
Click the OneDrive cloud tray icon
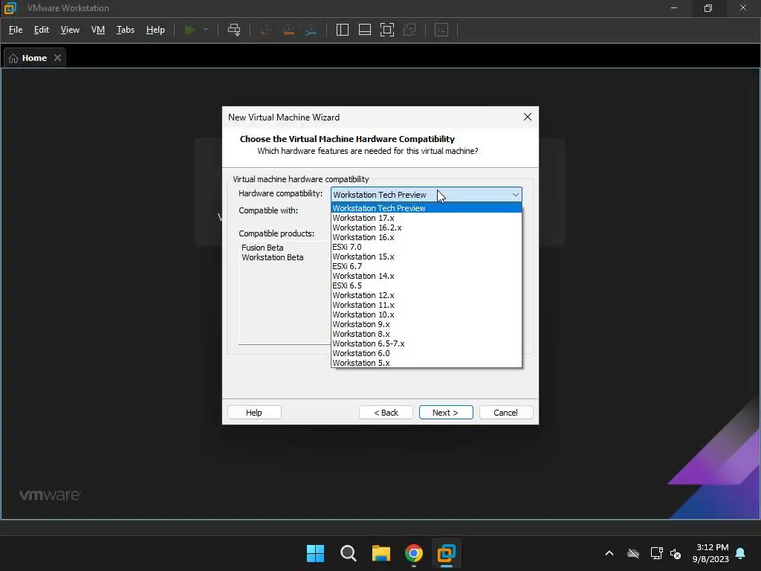pyautogui.click(x=633, y=553)
